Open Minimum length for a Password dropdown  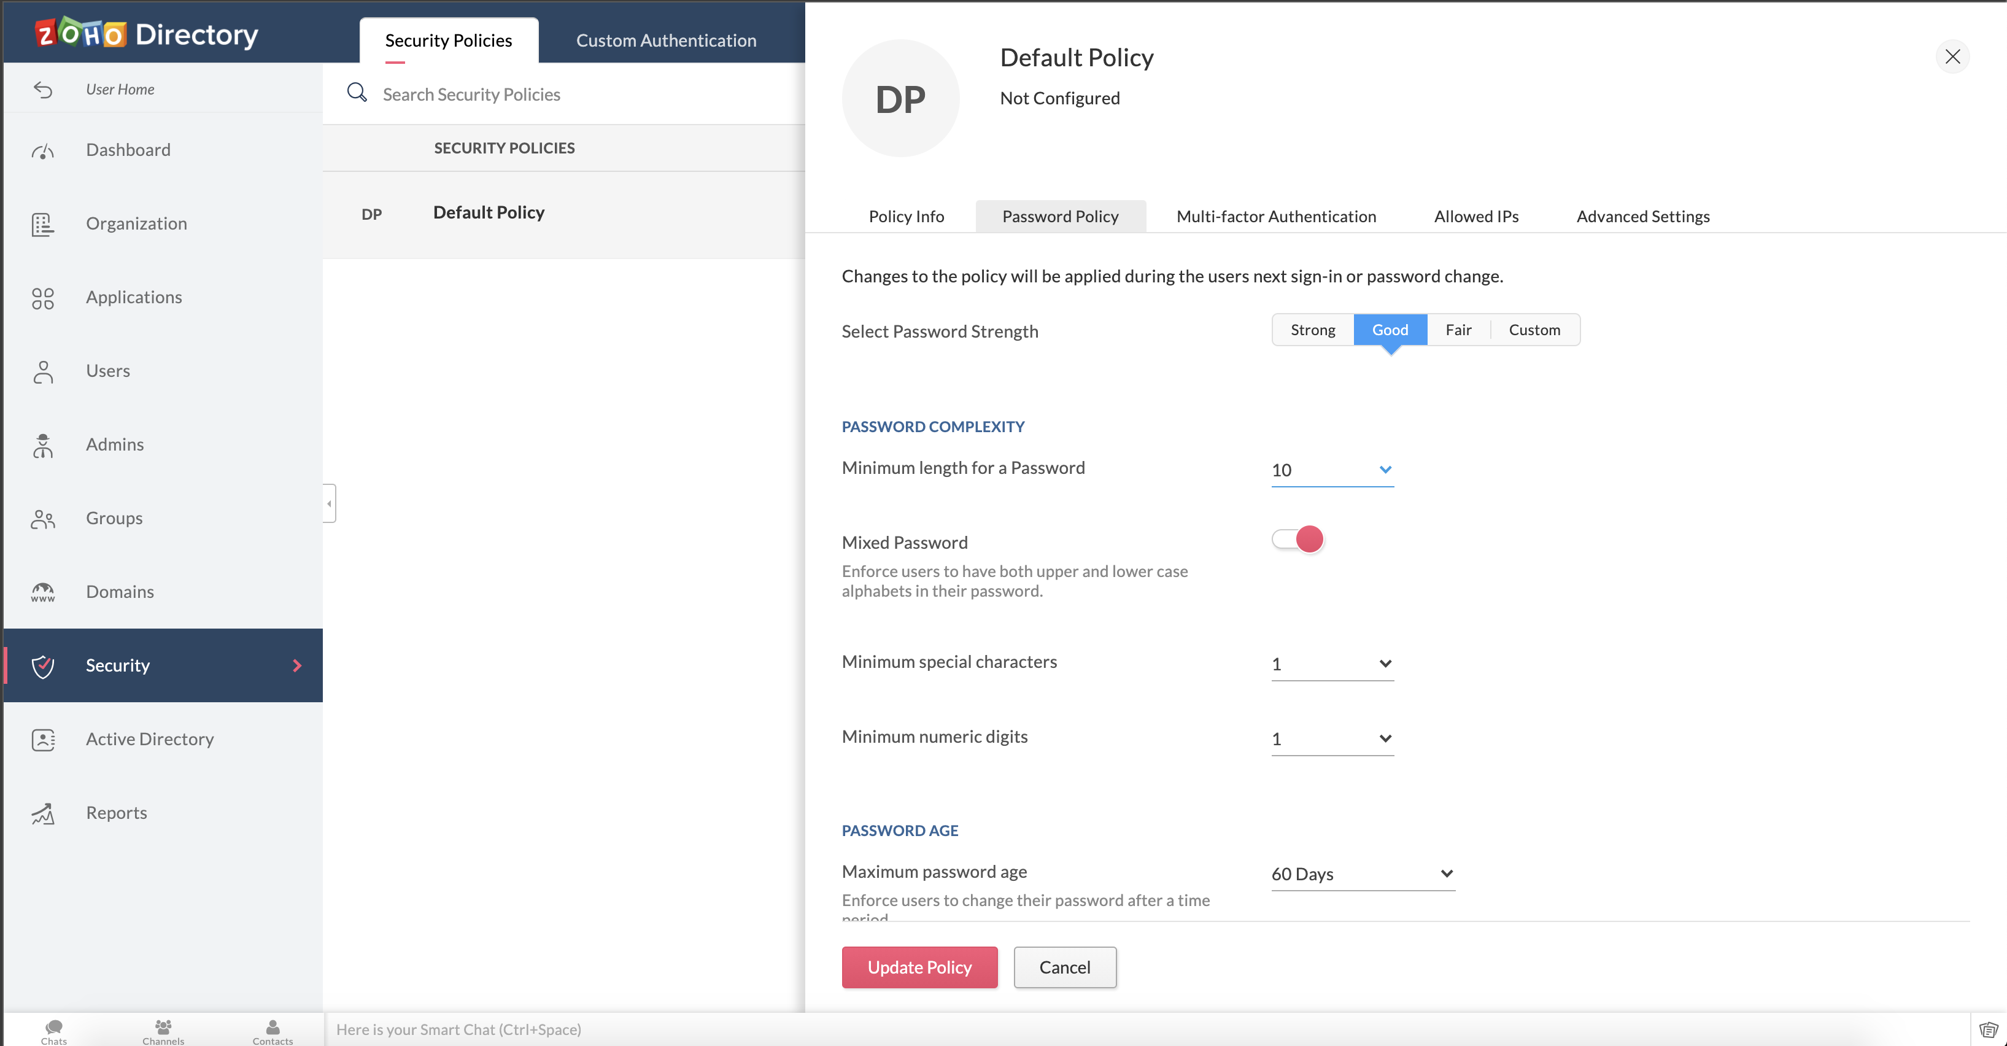(x=1331, y=470)
